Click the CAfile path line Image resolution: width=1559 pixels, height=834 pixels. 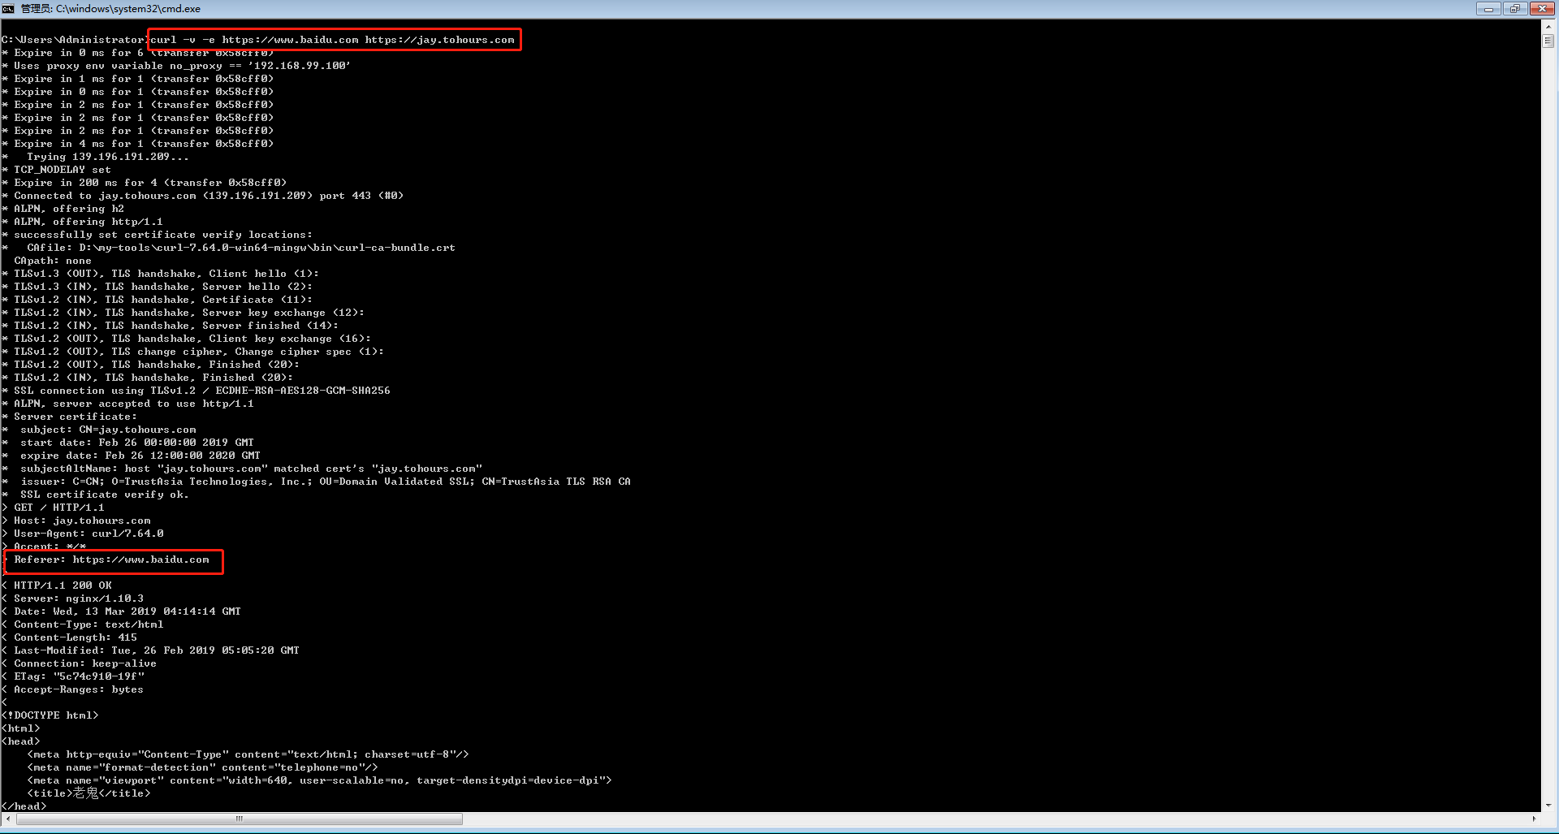240,248
